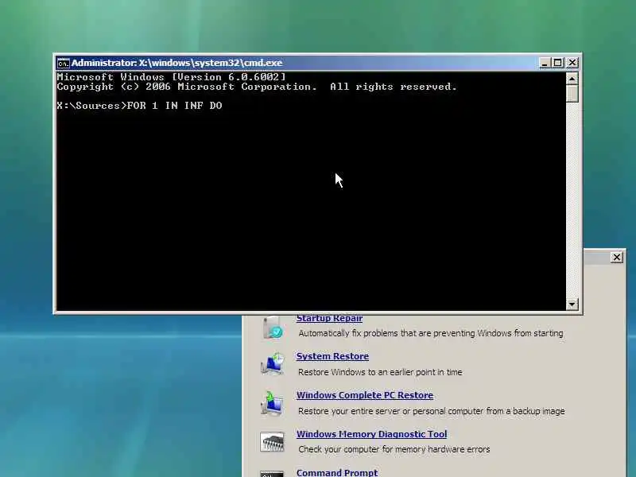Close the System Recovery Options dialog
Screen dimensions: 636x477
(617, 257)
